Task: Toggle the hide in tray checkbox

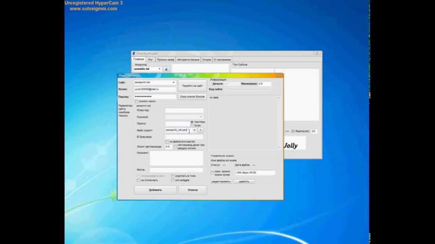Action: [x=173, y=176]
